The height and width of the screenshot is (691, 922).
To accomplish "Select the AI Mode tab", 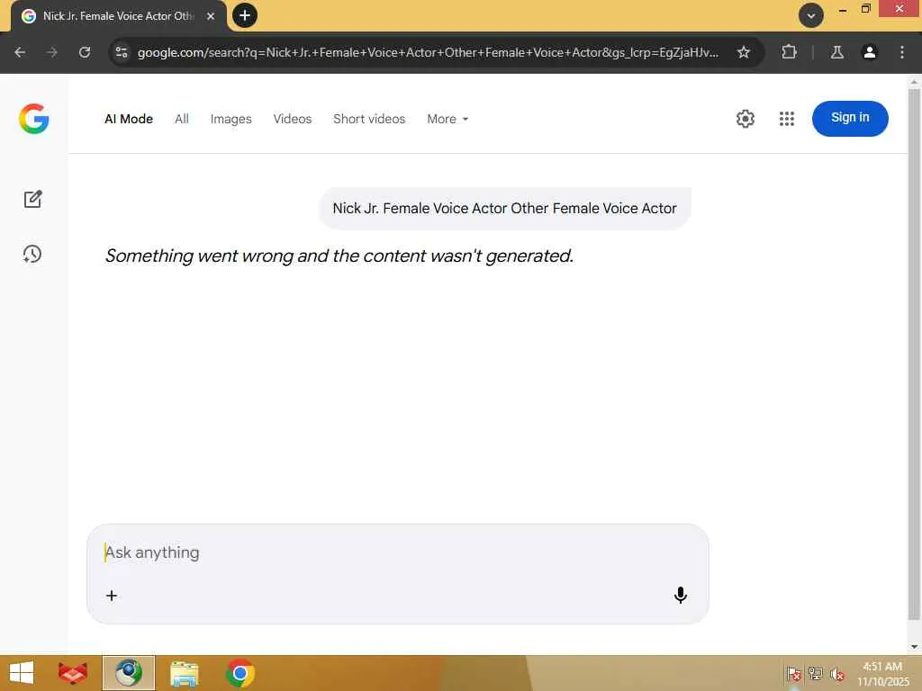I will pos(129,119).
